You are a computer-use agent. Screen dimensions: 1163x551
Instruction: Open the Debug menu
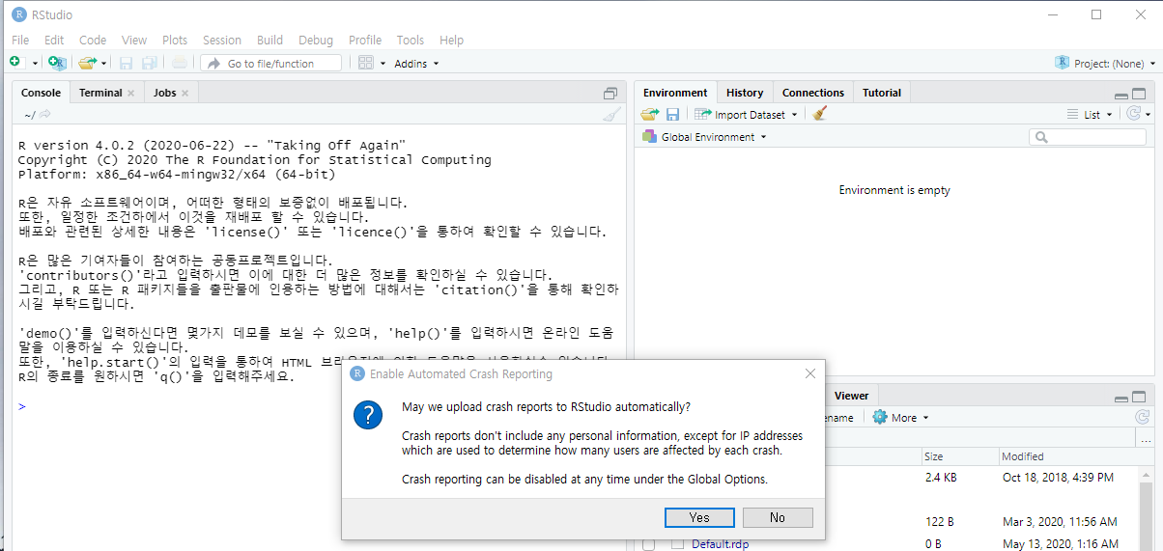[316, 40]
